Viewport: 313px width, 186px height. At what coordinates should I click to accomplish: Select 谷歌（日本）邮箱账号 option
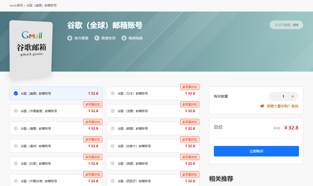153,93
